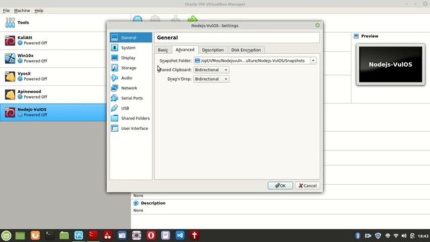The image size is (430, 242).
Task: Switch to the Description tab
Action: pyautogui.click(x=213, y=50)
